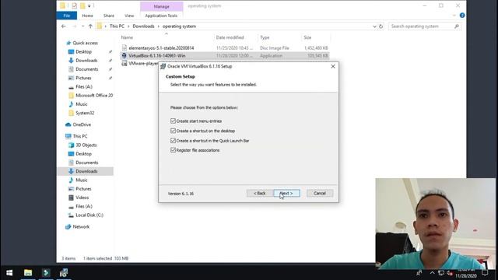Open the notification center icon
This screenshot has height=280, width=498.
coord(485,273)
